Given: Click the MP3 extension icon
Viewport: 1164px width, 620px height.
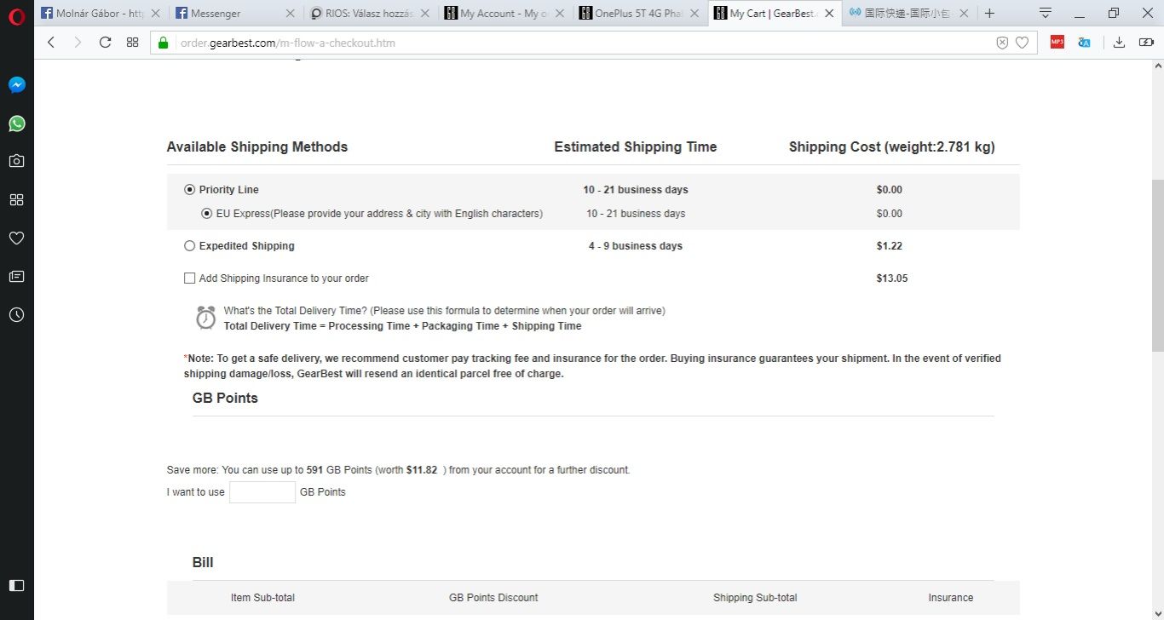Looking at the screenshot, I should (1057, 43).
